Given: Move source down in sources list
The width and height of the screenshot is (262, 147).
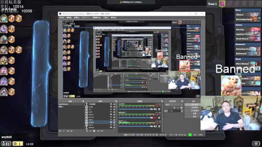Looking at the screenshot, I should [102, 131].
